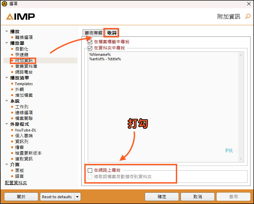Toggle 在檔案標籤中尋找 checkbox

[90, 42]
